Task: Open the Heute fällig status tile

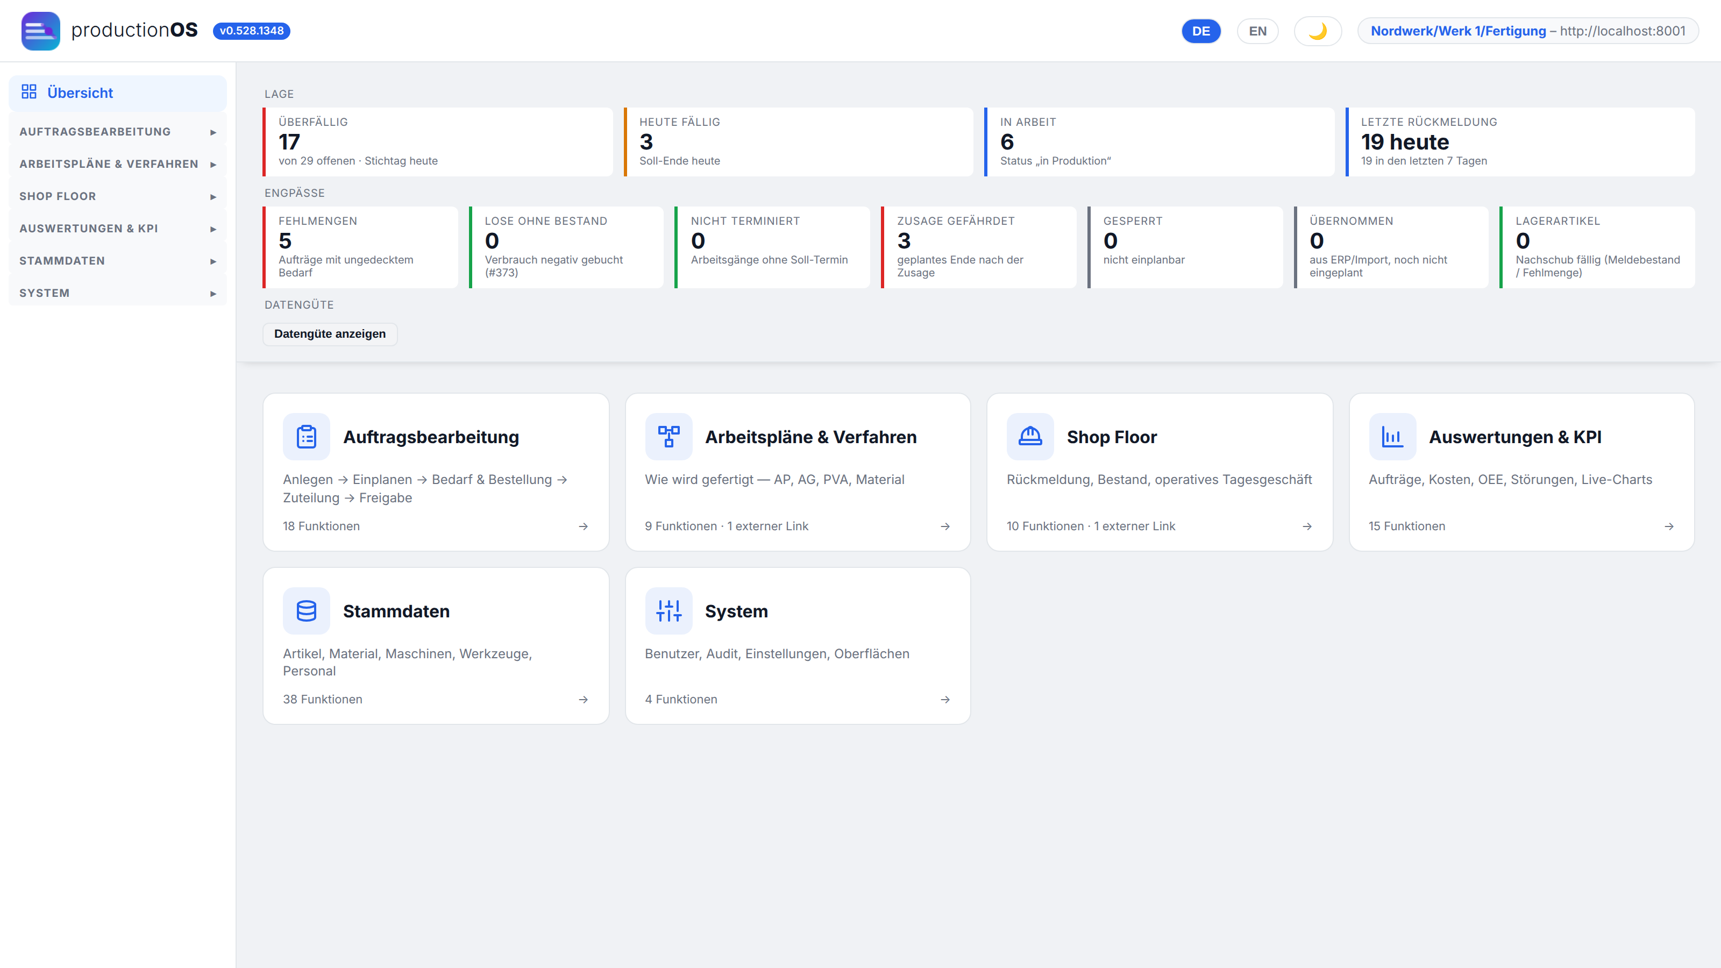Action: (x=798, y=141)
